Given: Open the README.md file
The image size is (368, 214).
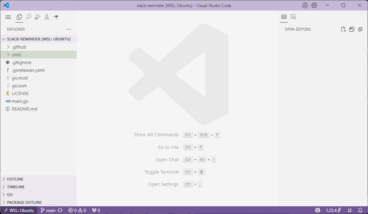Looking at the screenshot, I should [38, 109].
